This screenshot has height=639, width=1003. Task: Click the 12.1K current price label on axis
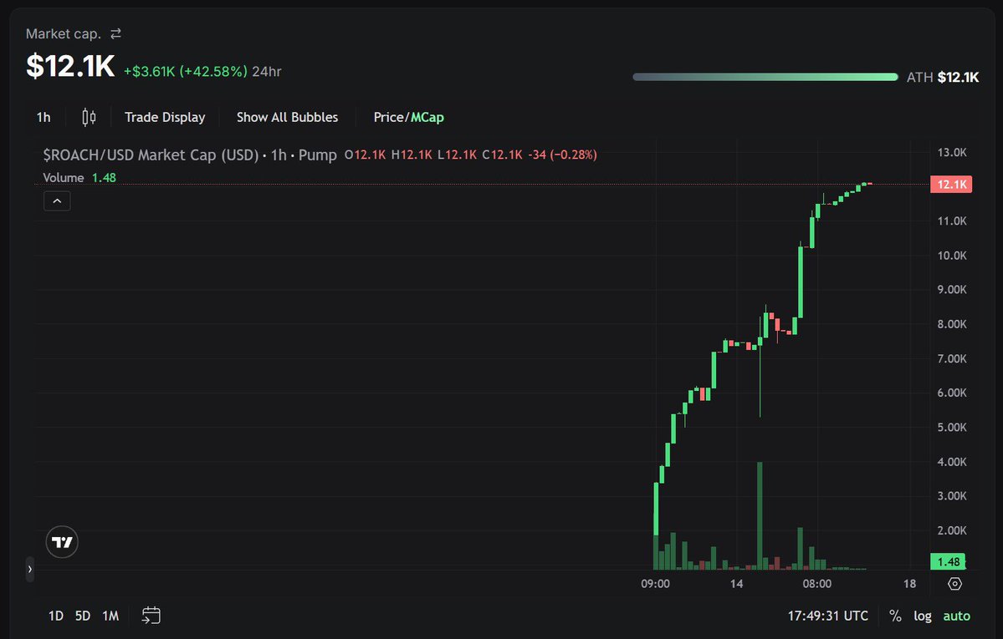point(951,184)
